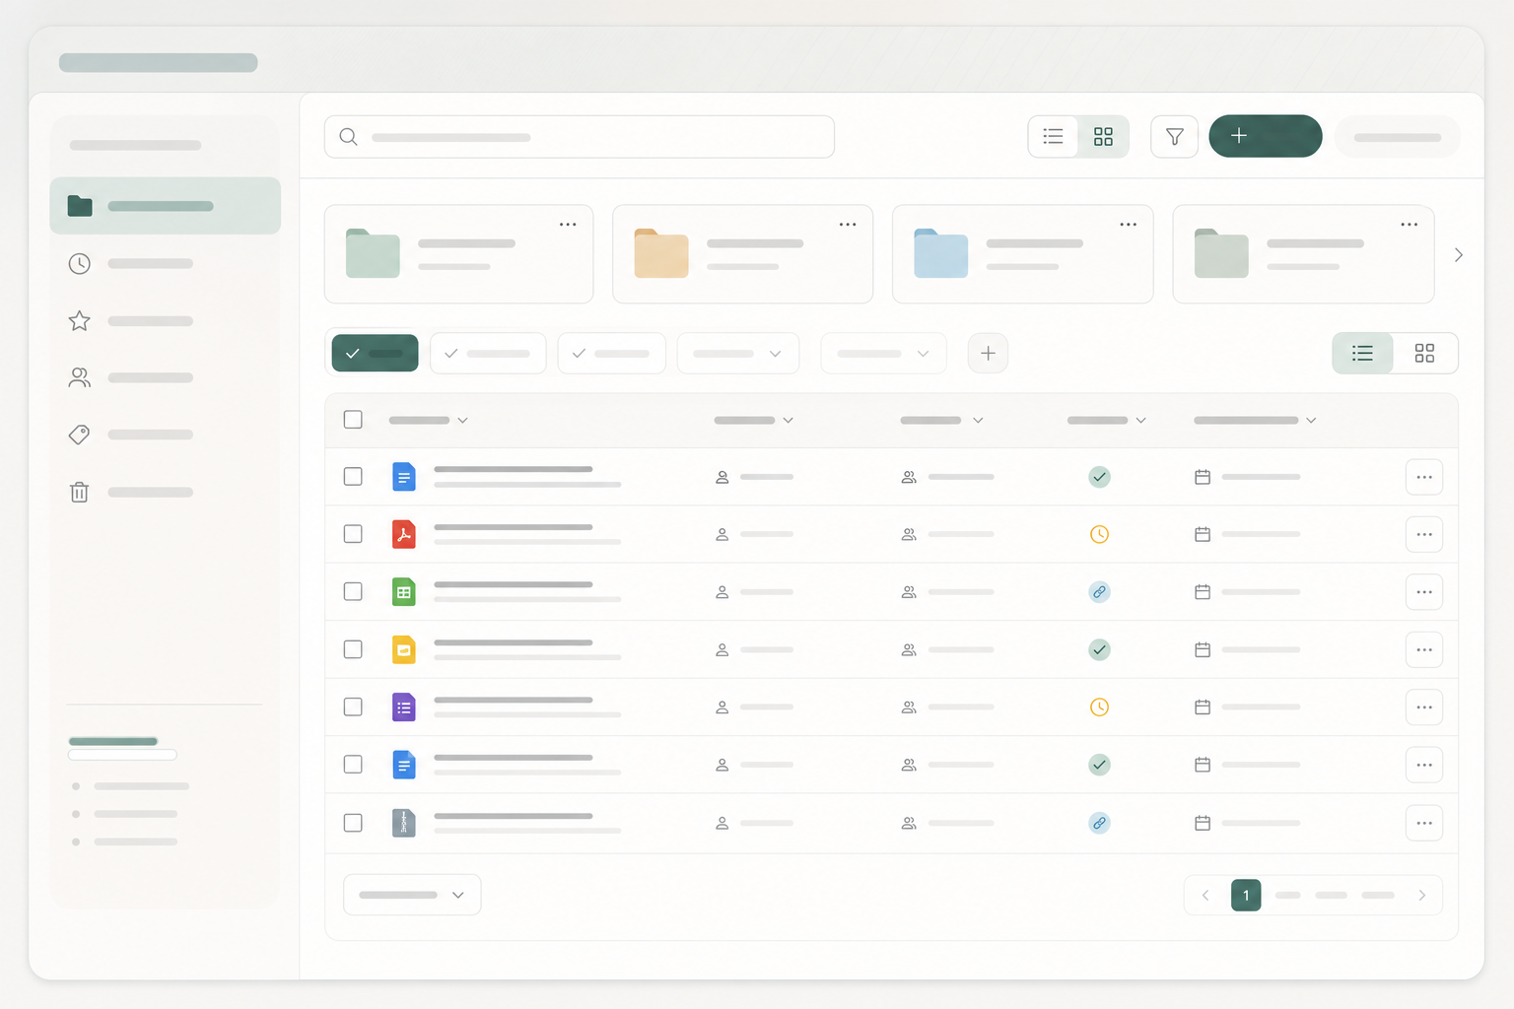Show more folders with the right chevron
The width and height of the screenshot is (1514, 1009).
click(x=1459, y=255)
